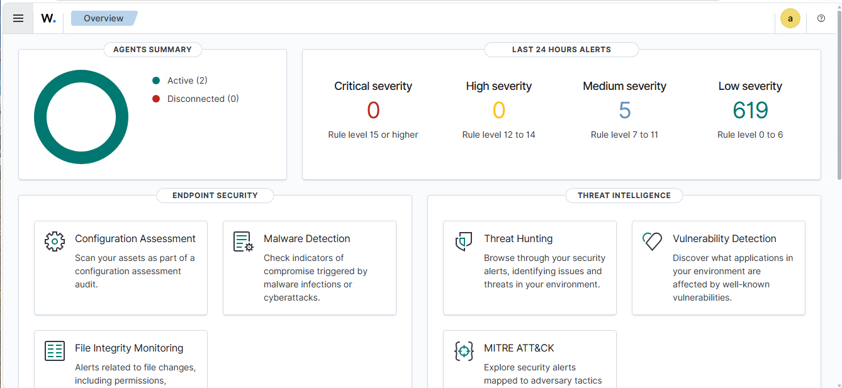Click the Configuration Assessment description text
The width and height of the screenshot is (842, 388).
coord(135,271)
